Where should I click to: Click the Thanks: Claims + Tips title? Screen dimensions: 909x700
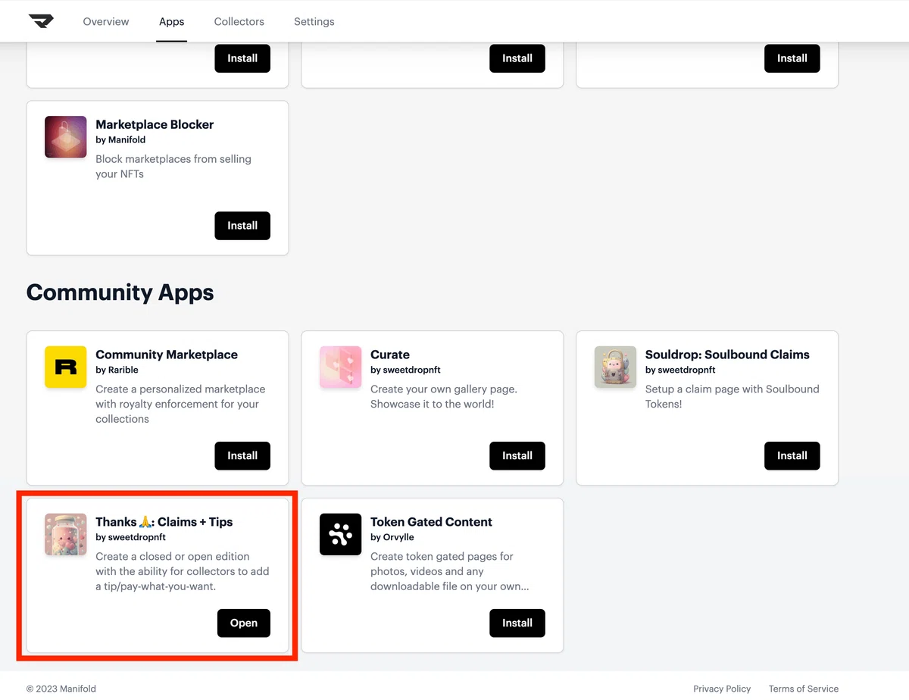tap(164, 522)
